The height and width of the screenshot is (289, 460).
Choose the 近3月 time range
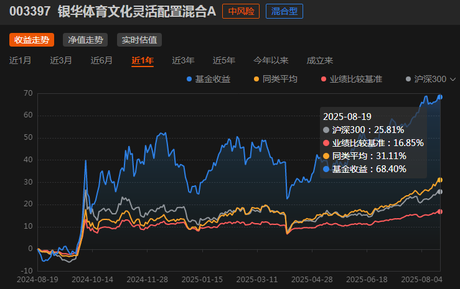point(61,61)
